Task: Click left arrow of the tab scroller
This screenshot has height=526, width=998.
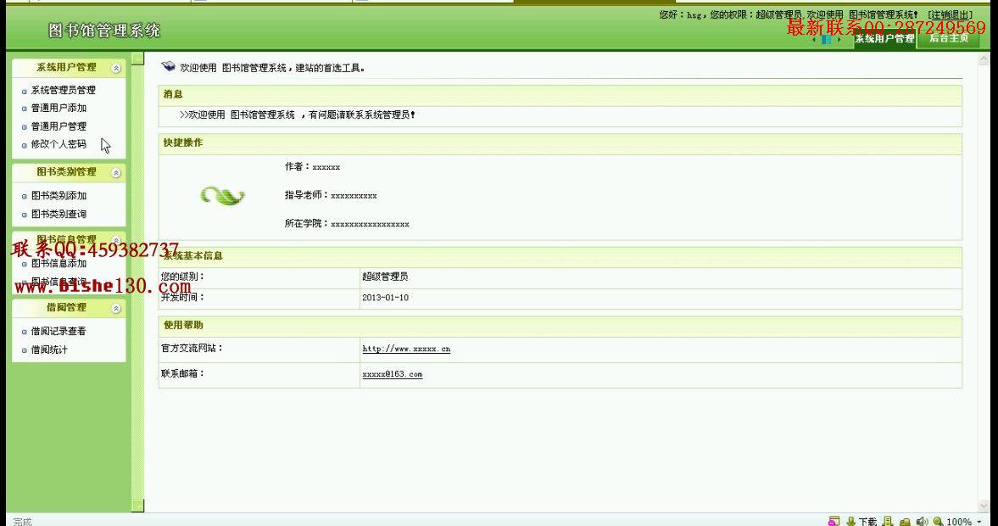Action: pos(814,40)
